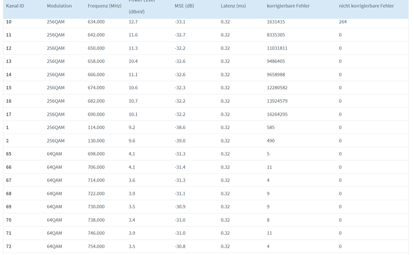Select frequency value 642.000
This screenshot has height=255, width=414.
[96, 35]
